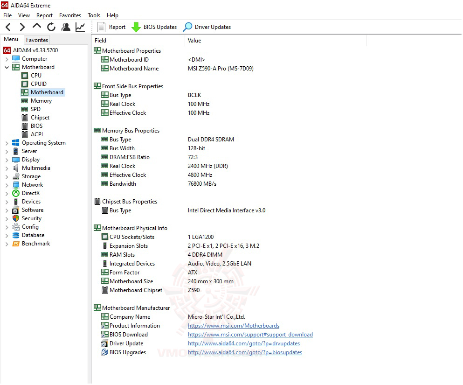Expand the Server tree node
The width and height of the screenshot is (463, 385).
click(7, 152)
